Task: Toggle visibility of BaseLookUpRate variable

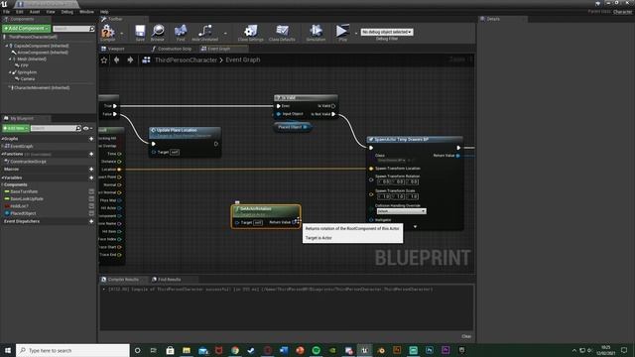Action: click(91, 198)
